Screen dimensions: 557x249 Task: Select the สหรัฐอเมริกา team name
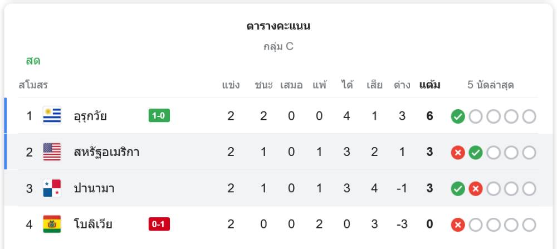tap(106, 152)
